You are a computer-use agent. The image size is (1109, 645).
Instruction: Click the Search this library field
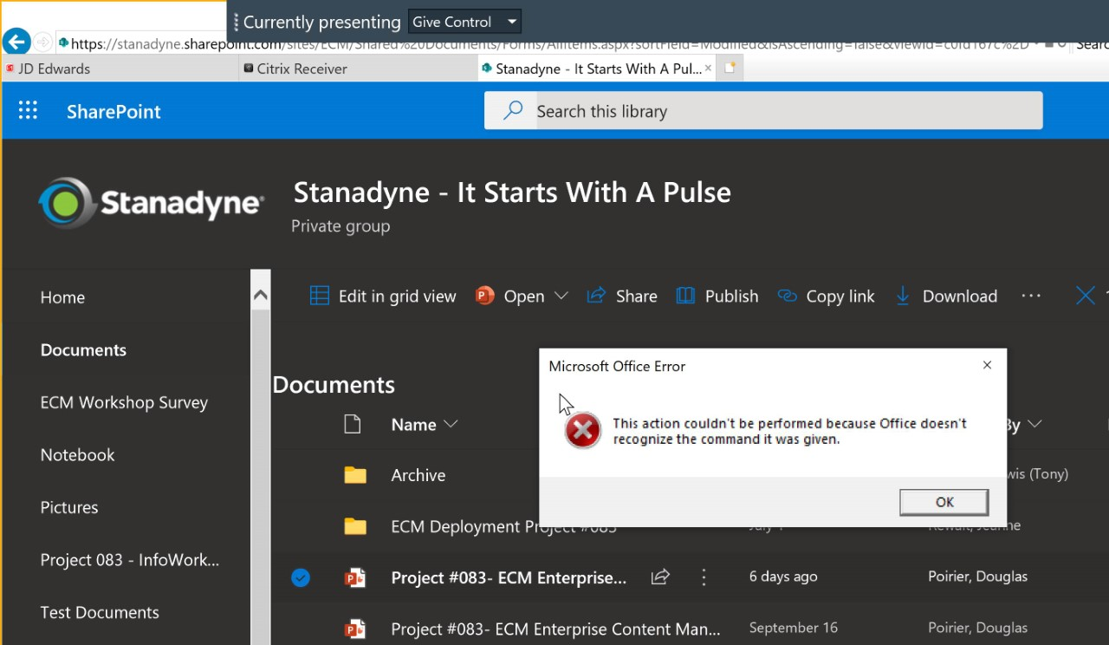[763, 111]
